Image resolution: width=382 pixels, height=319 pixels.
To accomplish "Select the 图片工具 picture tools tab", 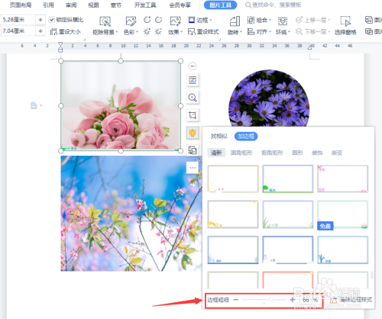I will (x=221, y=5).
